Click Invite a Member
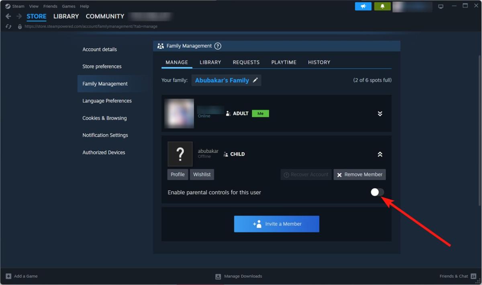 276,224
